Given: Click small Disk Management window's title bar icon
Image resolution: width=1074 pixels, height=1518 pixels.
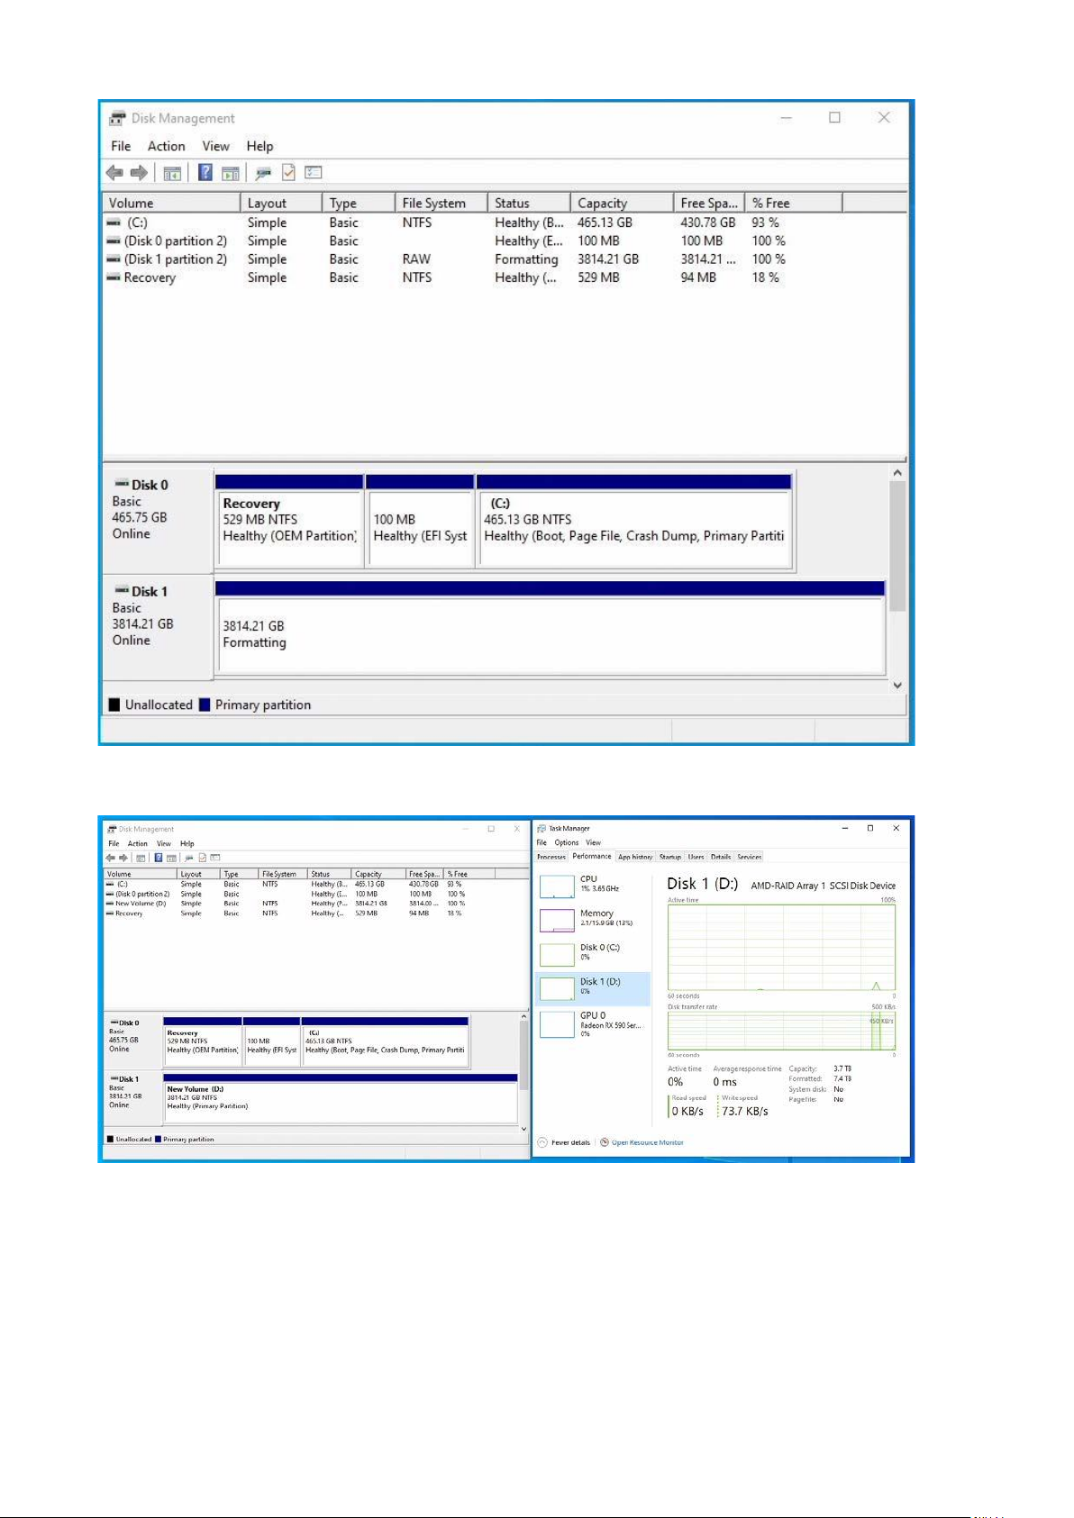Looking at the screenshot, I should coord(112,829).
